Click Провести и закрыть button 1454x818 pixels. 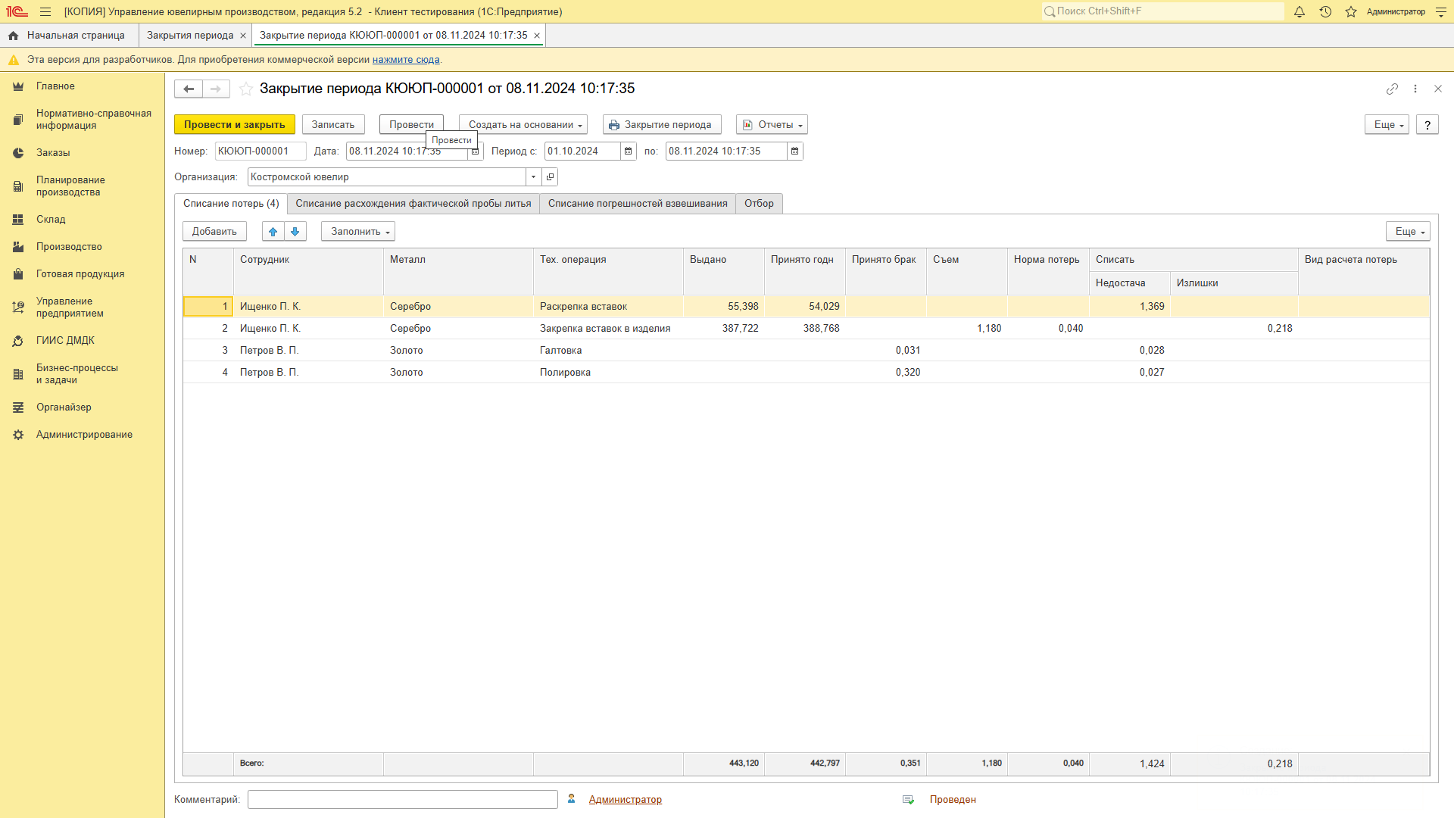point(235,125)
